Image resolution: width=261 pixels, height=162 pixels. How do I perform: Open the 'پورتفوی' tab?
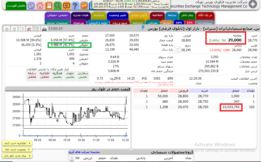tap(79, 23)
